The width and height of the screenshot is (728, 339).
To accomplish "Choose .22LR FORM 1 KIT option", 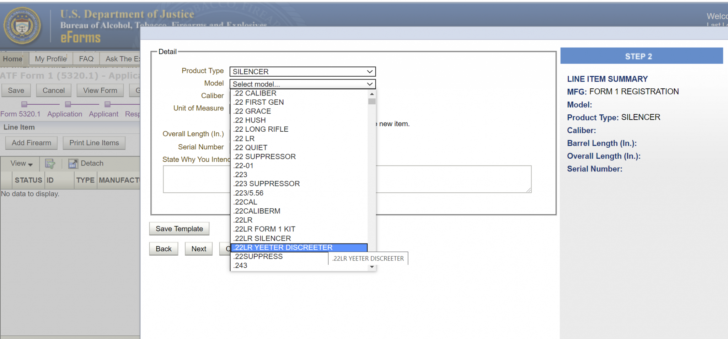I will (x=299, y=229).
